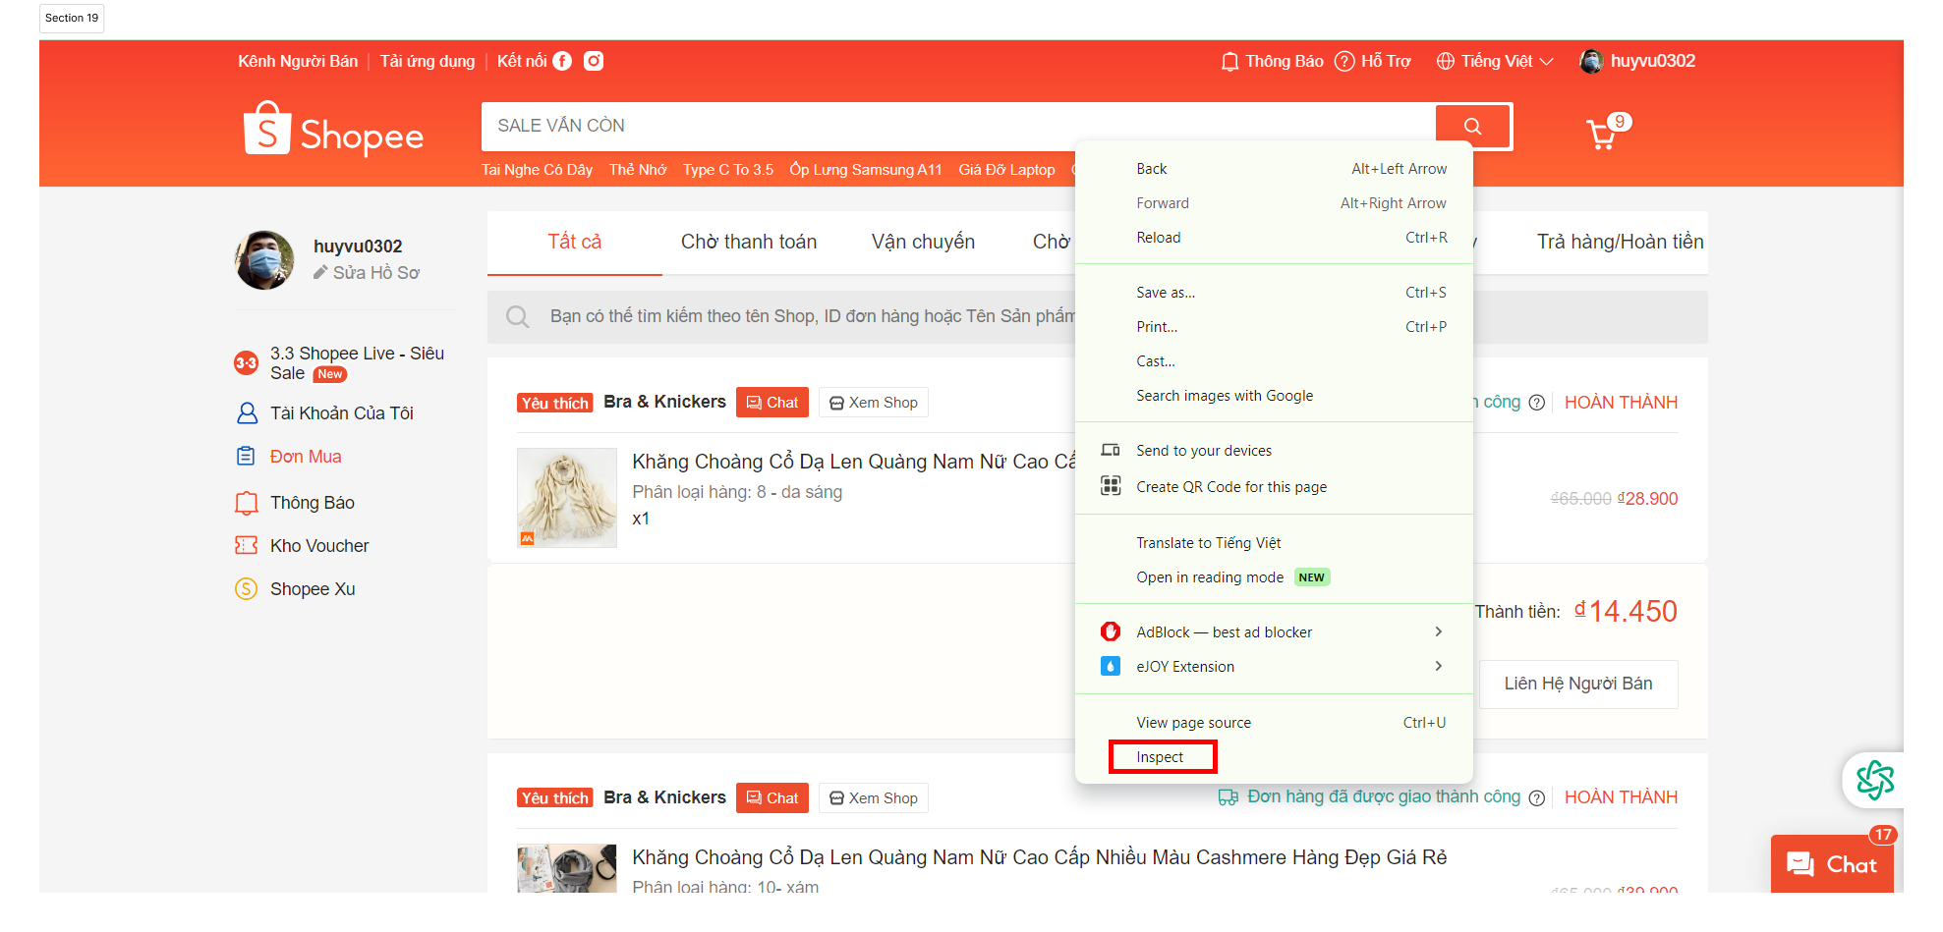Open the Kho Voucher sidebar link
Viewport: 1943px width, 932px height.
[319, 546]
